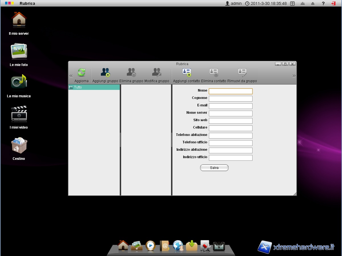The width and height of the screenshot is (342, 256).
Task: Click the Nome input field
Action: coord(231,91)
